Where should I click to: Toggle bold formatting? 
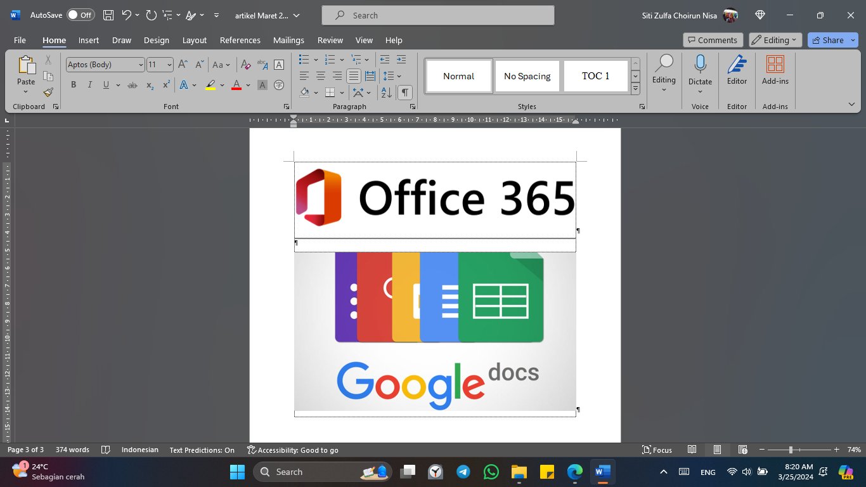coord(74,84)
